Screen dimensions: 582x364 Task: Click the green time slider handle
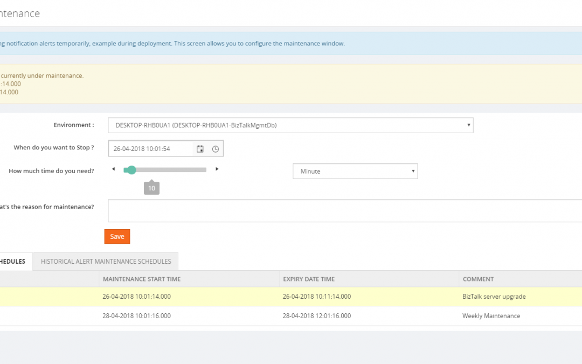[131, 170]
